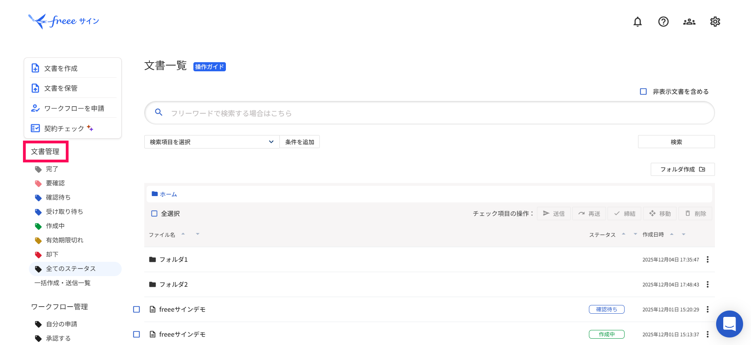Sort 作成日時 ascending arrow

[672, 234]
